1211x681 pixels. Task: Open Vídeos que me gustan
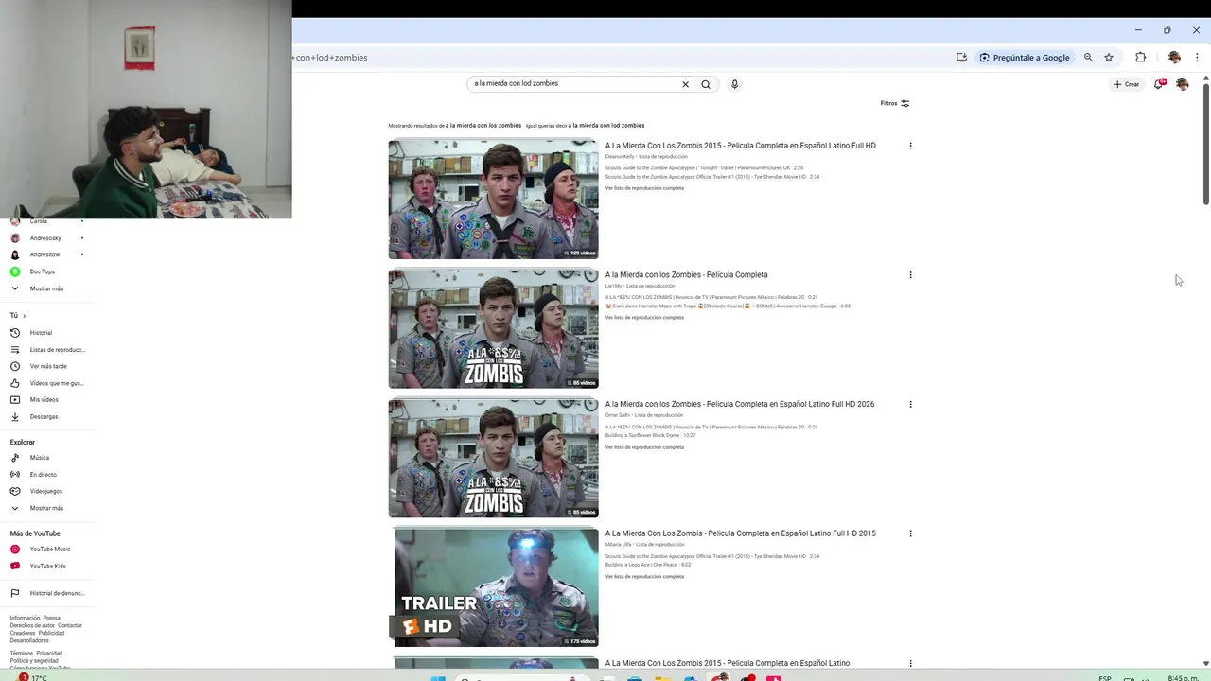click(x=47, y=383)
